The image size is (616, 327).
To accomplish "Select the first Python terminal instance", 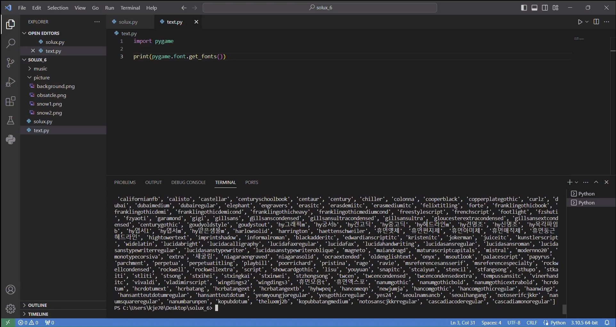I will click(x=591, y=194).
